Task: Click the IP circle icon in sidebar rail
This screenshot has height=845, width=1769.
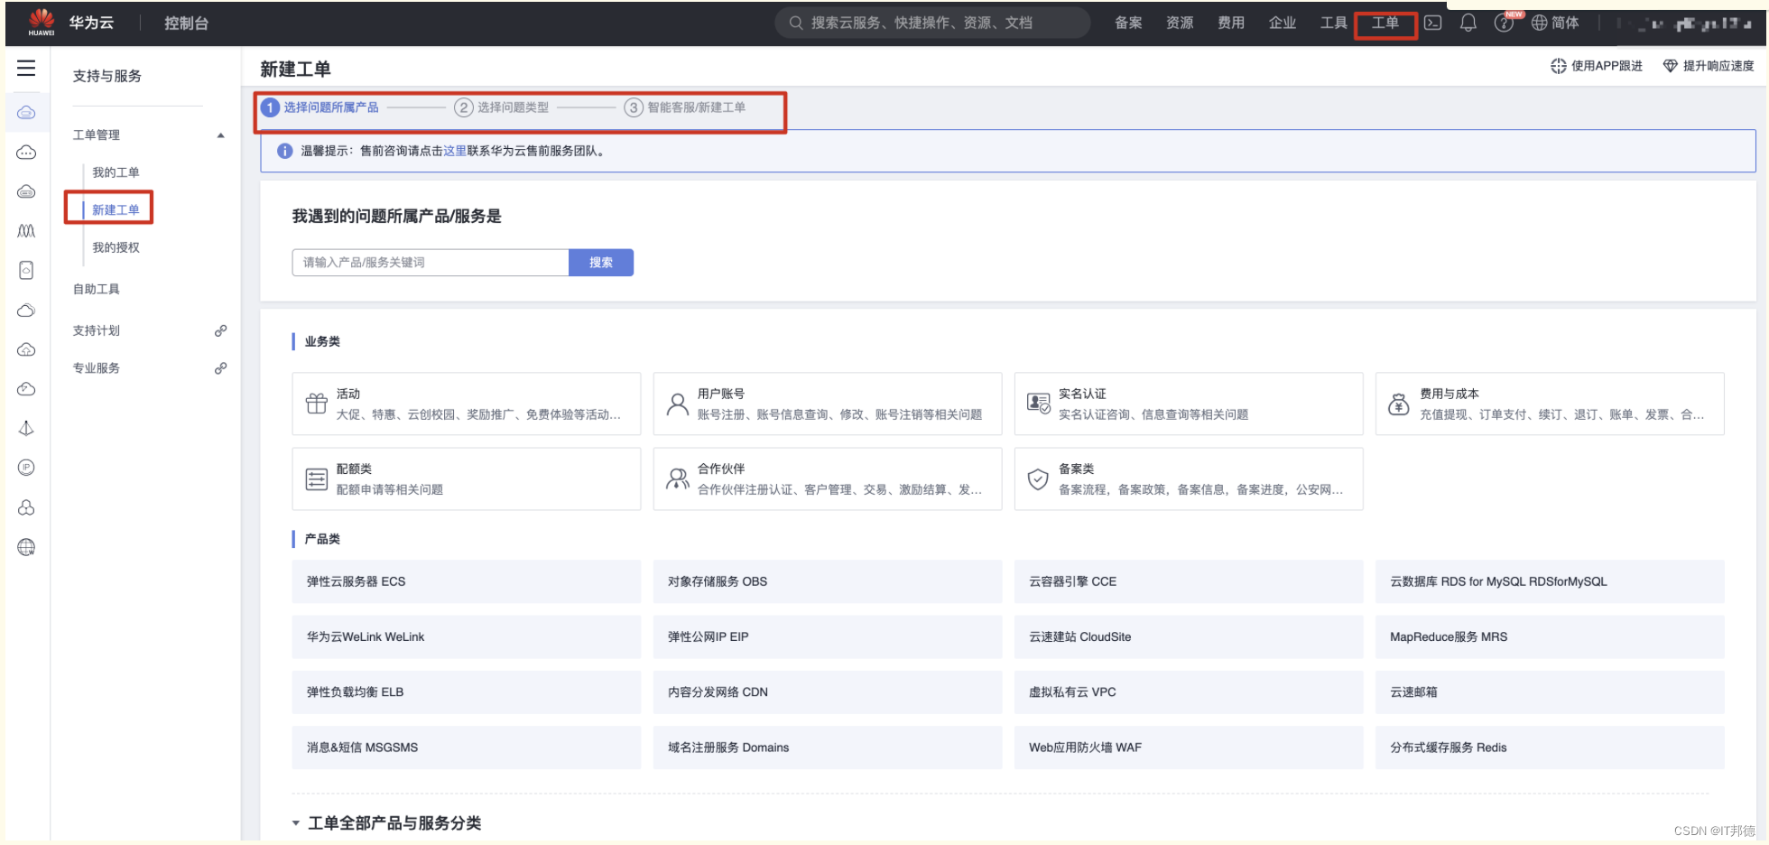Action: [26, 468]
